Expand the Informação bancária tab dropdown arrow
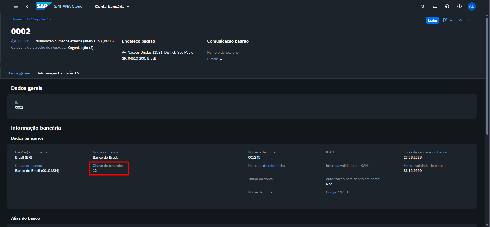This screenshot has height=227, width=490. [x=79, y=73]
